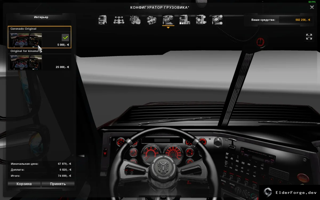Click the available funds value 502 256,- €
Image resolution: width=320 pixels, height=200 pixels.
point(303,20)
